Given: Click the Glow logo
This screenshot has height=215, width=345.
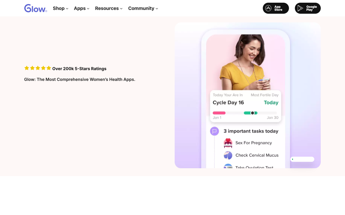Looking at the screenshot, I should point(36,8).
